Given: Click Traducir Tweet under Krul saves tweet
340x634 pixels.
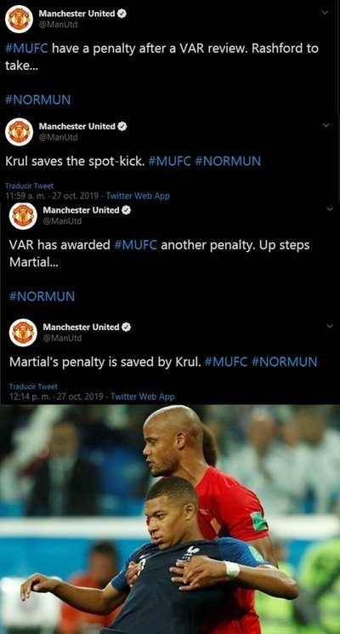Looking at the screenshot, I should (29, 186).
